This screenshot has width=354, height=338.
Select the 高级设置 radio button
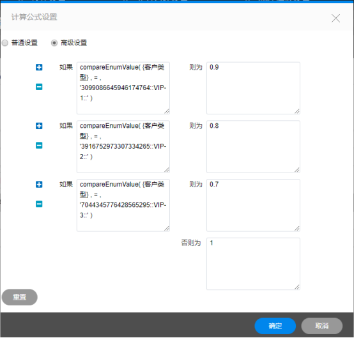(54, 43)
